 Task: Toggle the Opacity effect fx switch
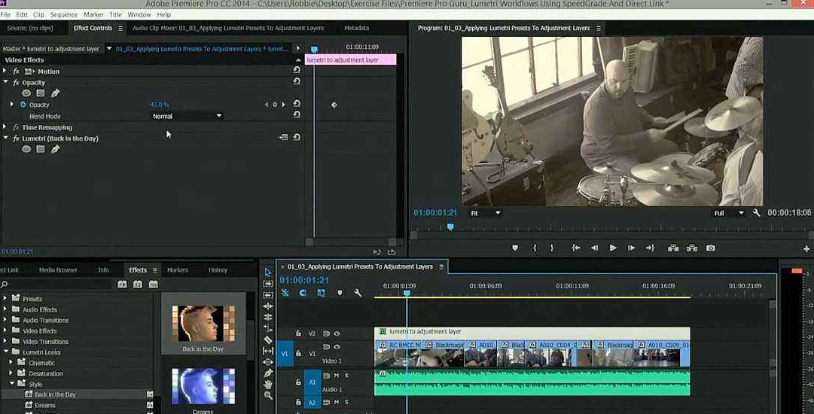tap(16, 83)
